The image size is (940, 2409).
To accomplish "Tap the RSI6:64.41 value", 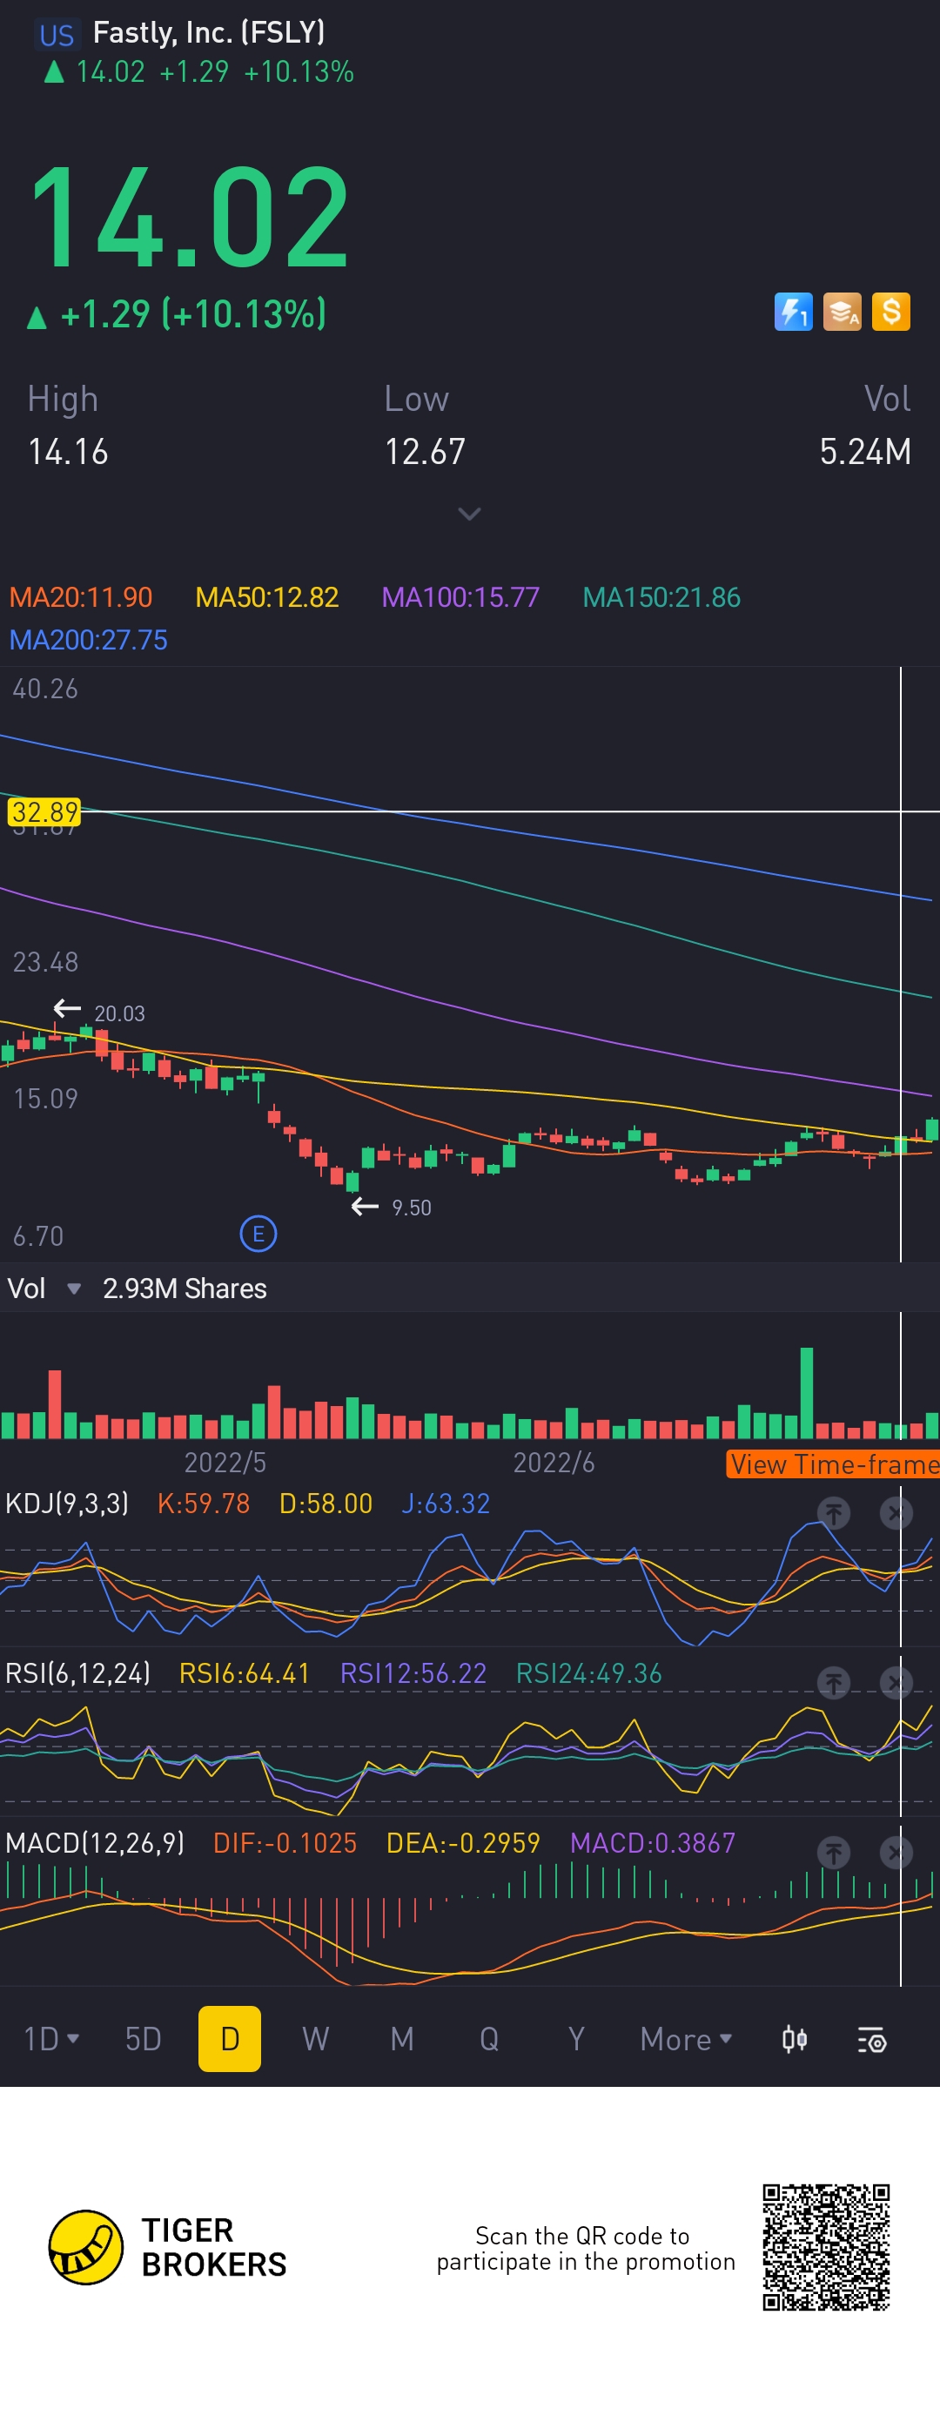I will click(244, 1673).
